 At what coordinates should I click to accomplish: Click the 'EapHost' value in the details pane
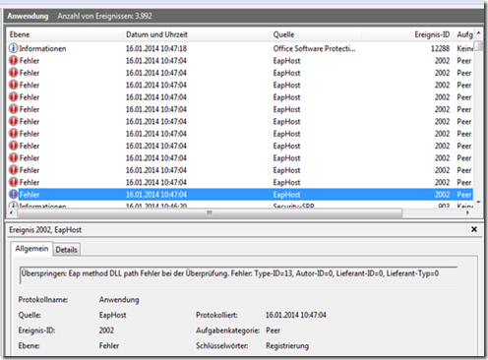click(112, 315)
